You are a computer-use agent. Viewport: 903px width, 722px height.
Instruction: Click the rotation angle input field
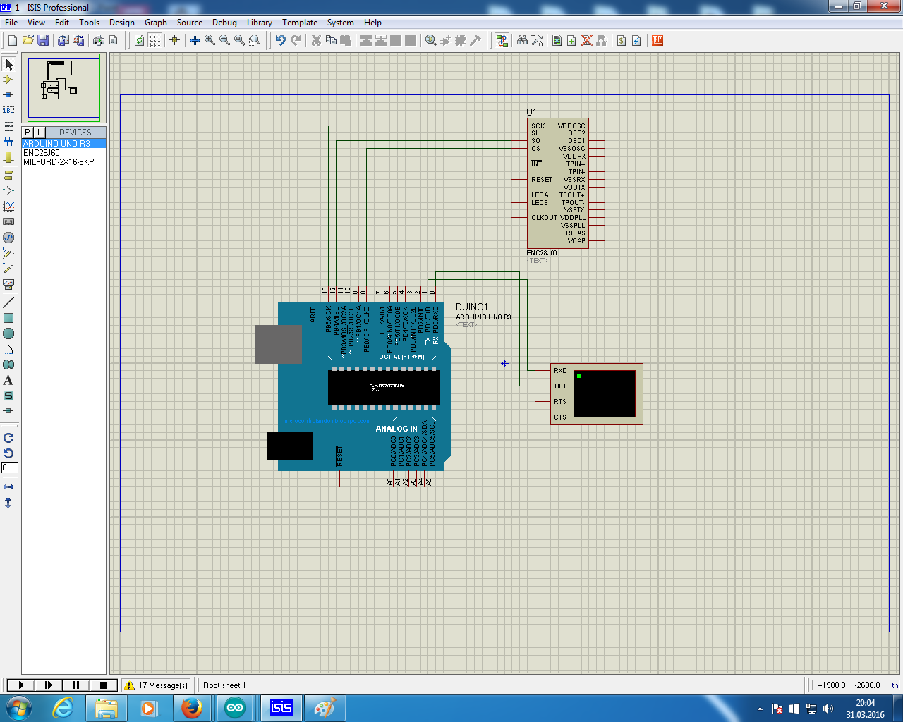[9, 467]
